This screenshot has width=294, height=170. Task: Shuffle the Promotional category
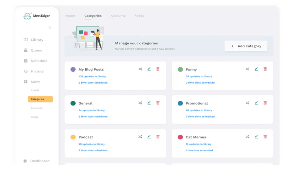[247, 103]
